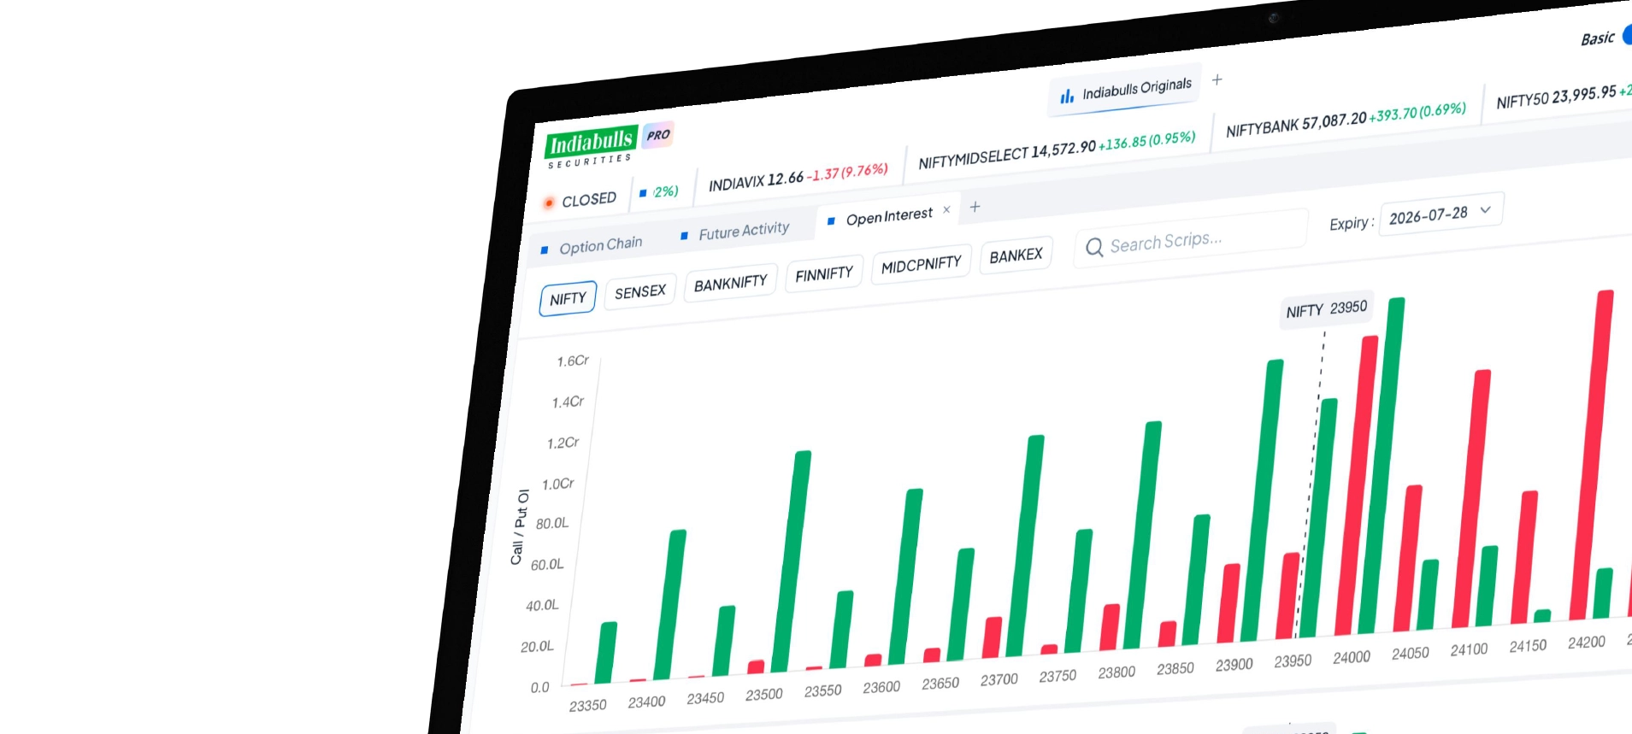Click the red bar at strike 23700
The width and height of the screenshot is (1632, 734).
[x=993, y=637]
